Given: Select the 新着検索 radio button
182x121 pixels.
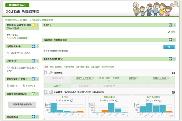Looking at the screenshot, I should 58,51.
